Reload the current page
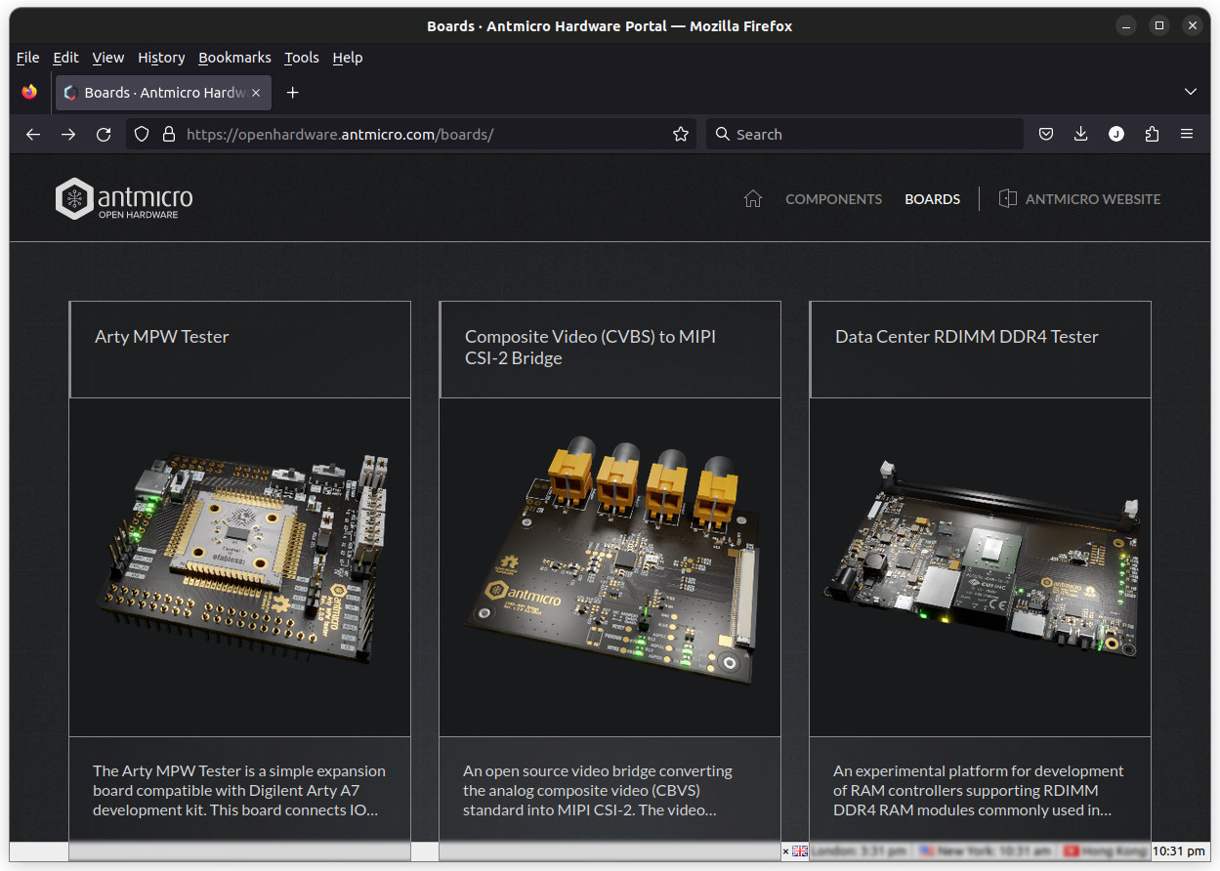Viewport: 1220px width, 871px height. (104, 135)
